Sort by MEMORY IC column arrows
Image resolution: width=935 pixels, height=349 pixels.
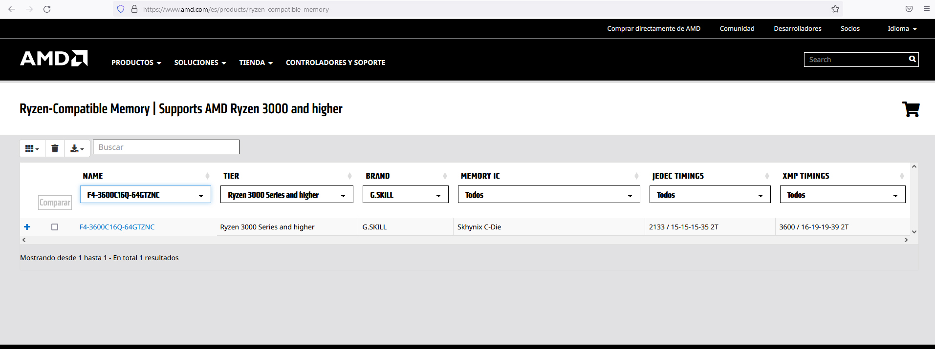point(636,176)
